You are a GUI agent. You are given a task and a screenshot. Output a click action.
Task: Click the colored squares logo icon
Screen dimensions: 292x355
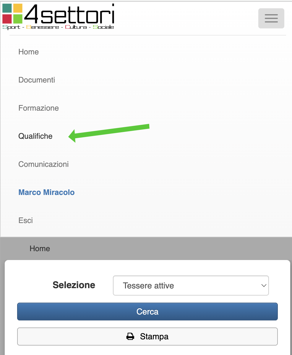(x=12, y=14)
